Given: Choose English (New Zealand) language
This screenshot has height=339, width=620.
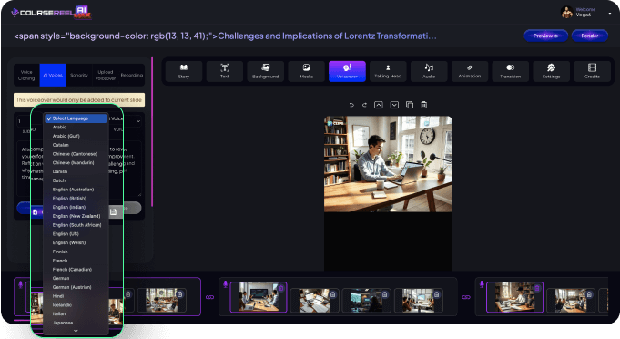Looking at the screenshot, I should click(x=76, y=216).
